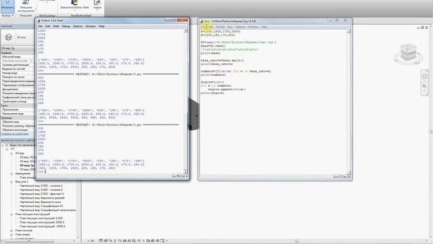Select План несущих конструкций: 0.000 item
Viewport: 433px width, 244px height.
(x=41, y=218)
